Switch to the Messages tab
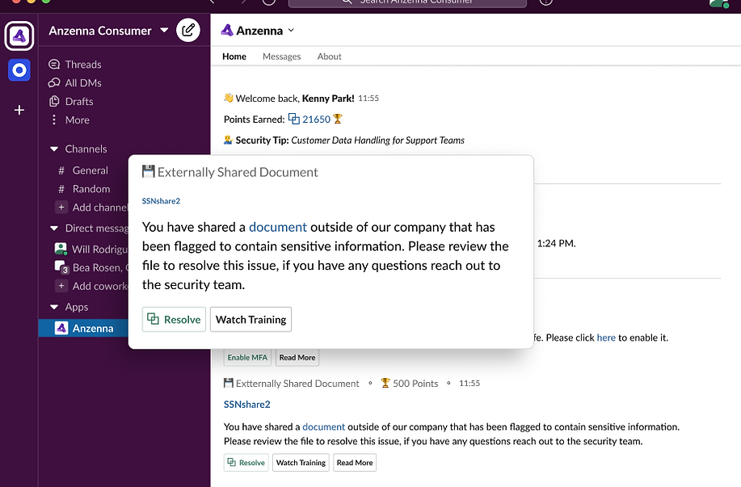Viewport: 741px width, 487px height. click(281, 57)
